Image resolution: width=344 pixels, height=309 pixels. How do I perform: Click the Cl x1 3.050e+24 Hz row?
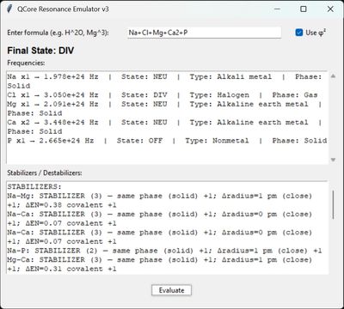(x=163, y=95)
